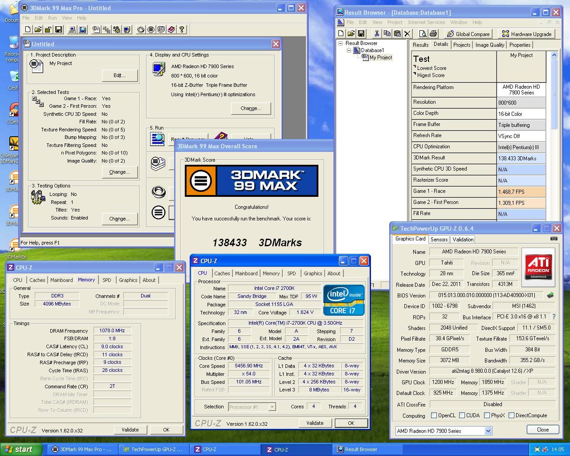
Task: Click Cut scissors icon in Result Browser
Action: 377,33
